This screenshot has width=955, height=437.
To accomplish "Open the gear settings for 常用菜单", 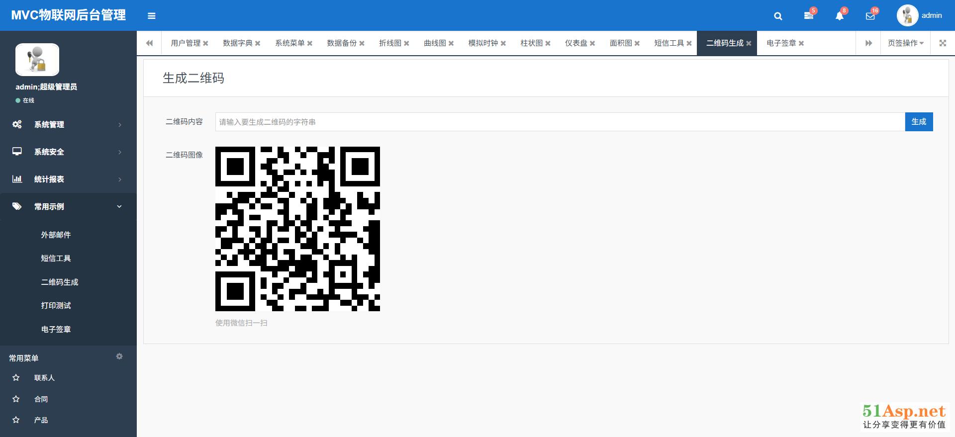I will point(119,356).
